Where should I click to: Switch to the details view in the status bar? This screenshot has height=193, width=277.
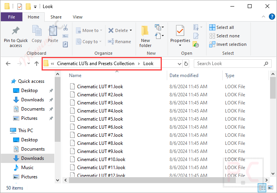pyautogui.click(x=262, y=188)
